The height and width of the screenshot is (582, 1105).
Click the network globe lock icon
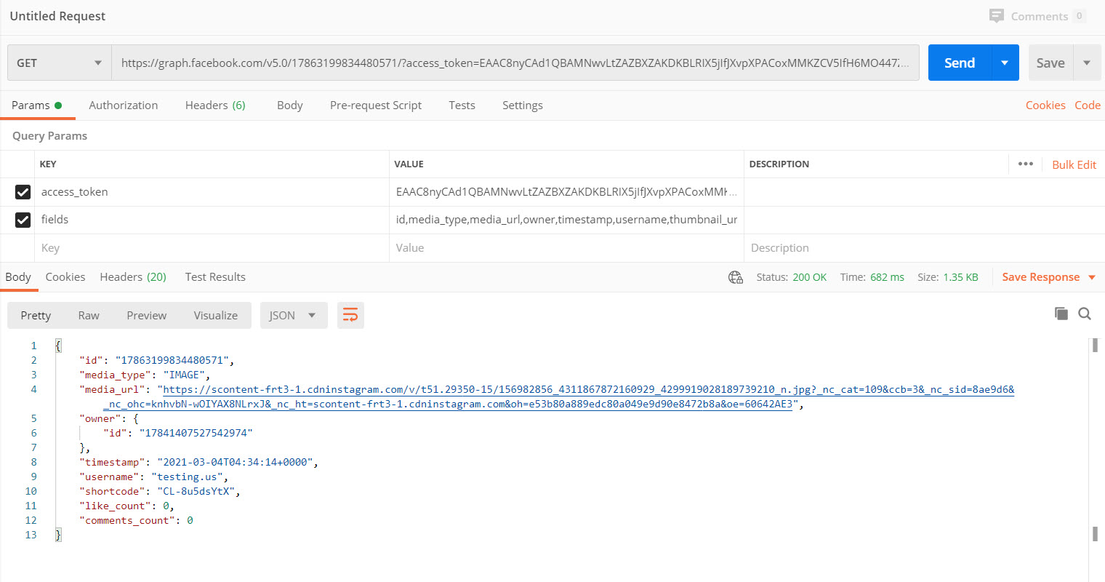(736, 277)
